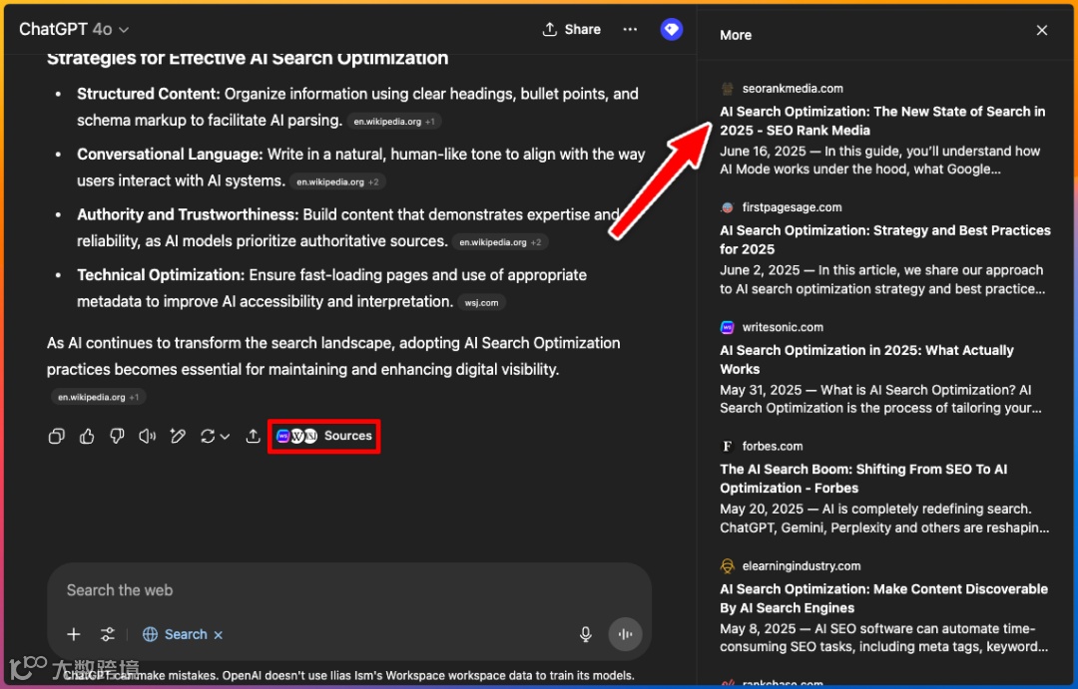
Task: Open the tools sliders icon
Action: click(x=107, y=634)
